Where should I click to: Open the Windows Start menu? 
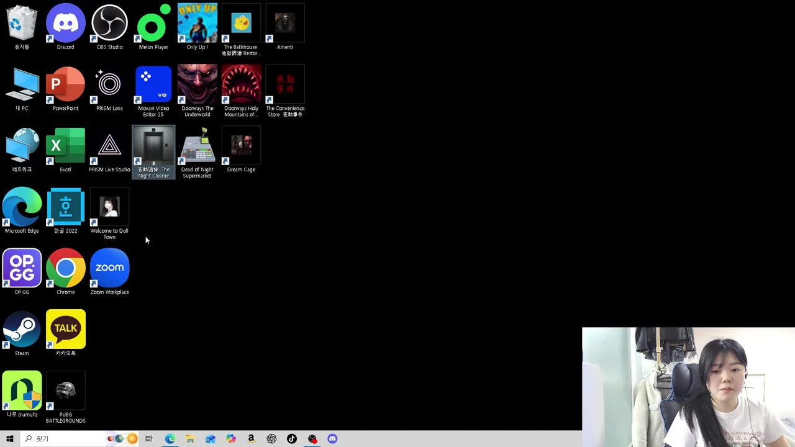pos(10,439)
